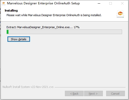Click the divider line beside Nullsoft label
The image size is (129, 100).
coord(90,87)
